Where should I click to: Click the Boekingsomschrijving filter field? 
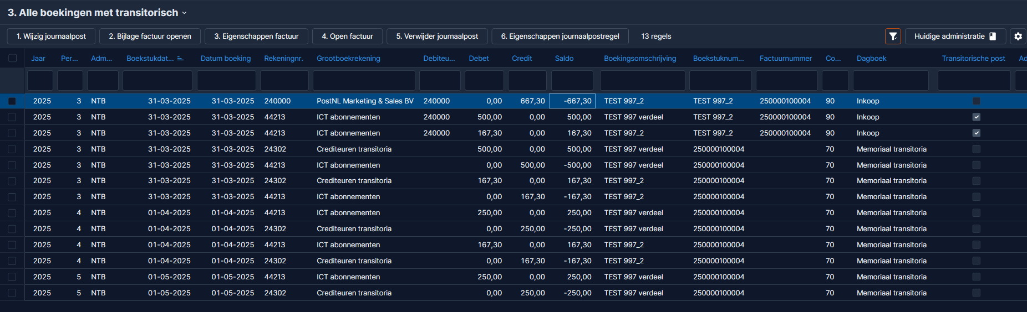pyautogui.click(x=643, y=81)
